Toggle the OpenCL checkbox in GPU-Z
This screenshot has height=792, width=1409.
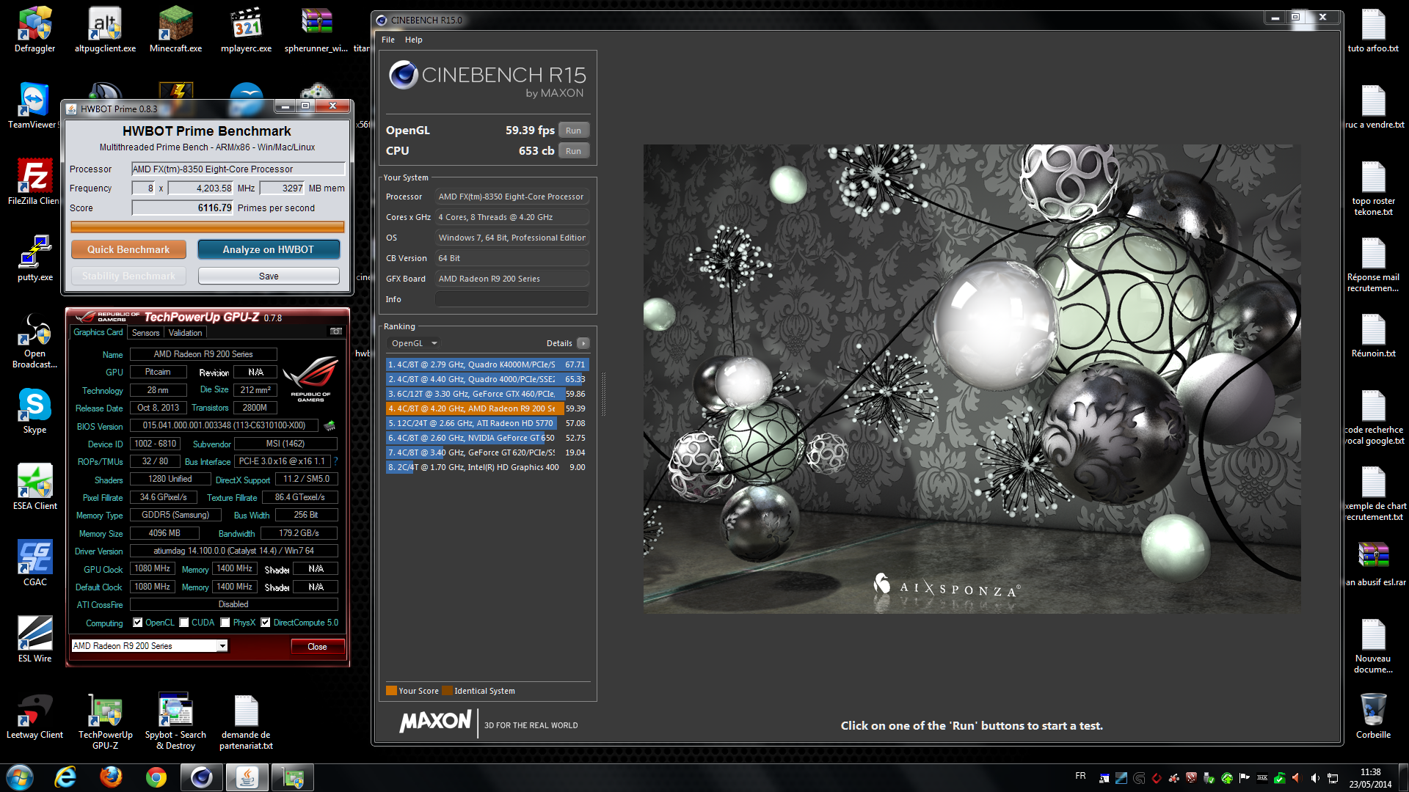coord(137,623)
